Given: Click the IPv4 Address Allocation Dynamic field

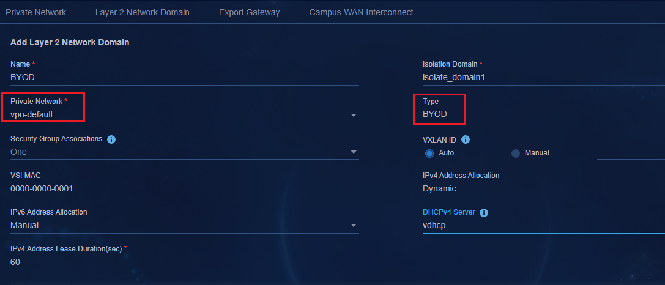Looking at the screenshot, I should pyautogui.click(x=544, y=189).
